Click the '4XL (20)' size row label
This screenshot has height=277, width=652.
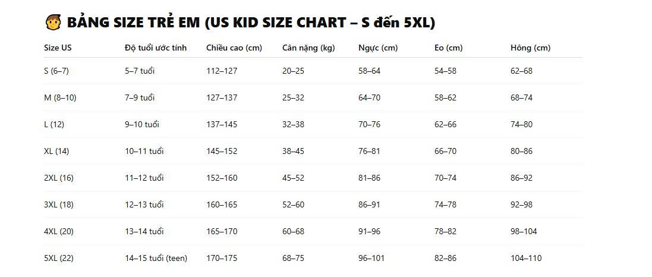[59, 231]
